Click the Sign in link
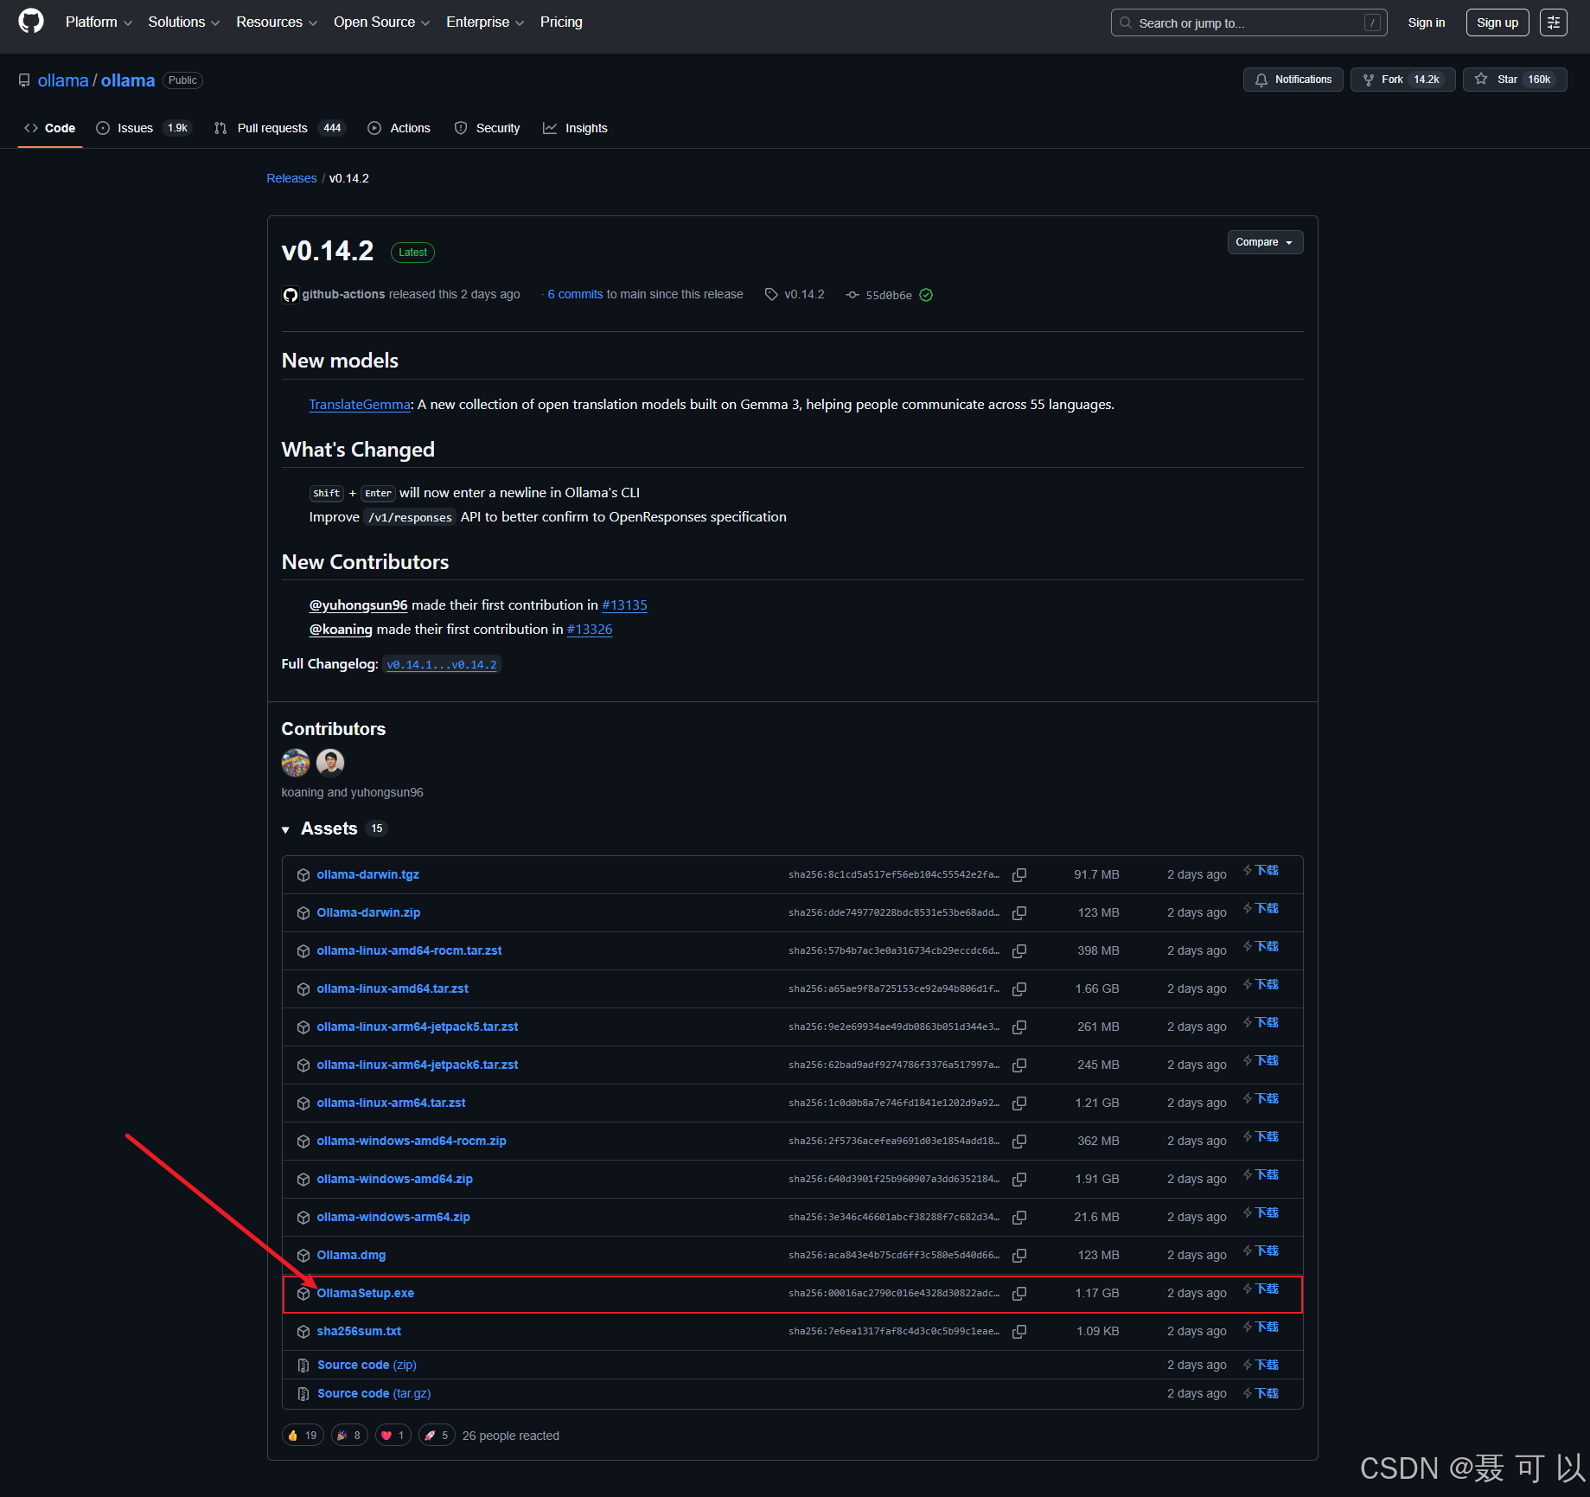Image resolution: width=1590 pixels, height=1497 pixels. pyautogui.click(x=1426, y=22)
